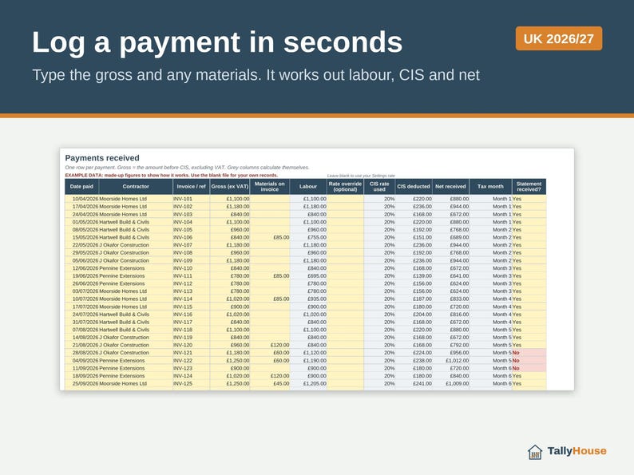Click the net received £1,009.00 cell
634x475 pixels.
(x=451, y=383)
